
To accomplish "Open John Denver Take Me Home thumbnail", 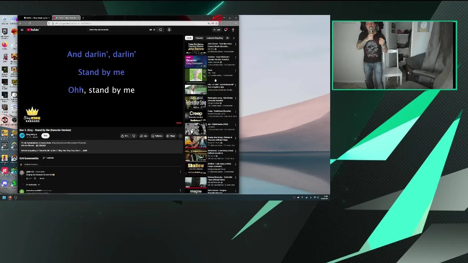I will [196, 48].
